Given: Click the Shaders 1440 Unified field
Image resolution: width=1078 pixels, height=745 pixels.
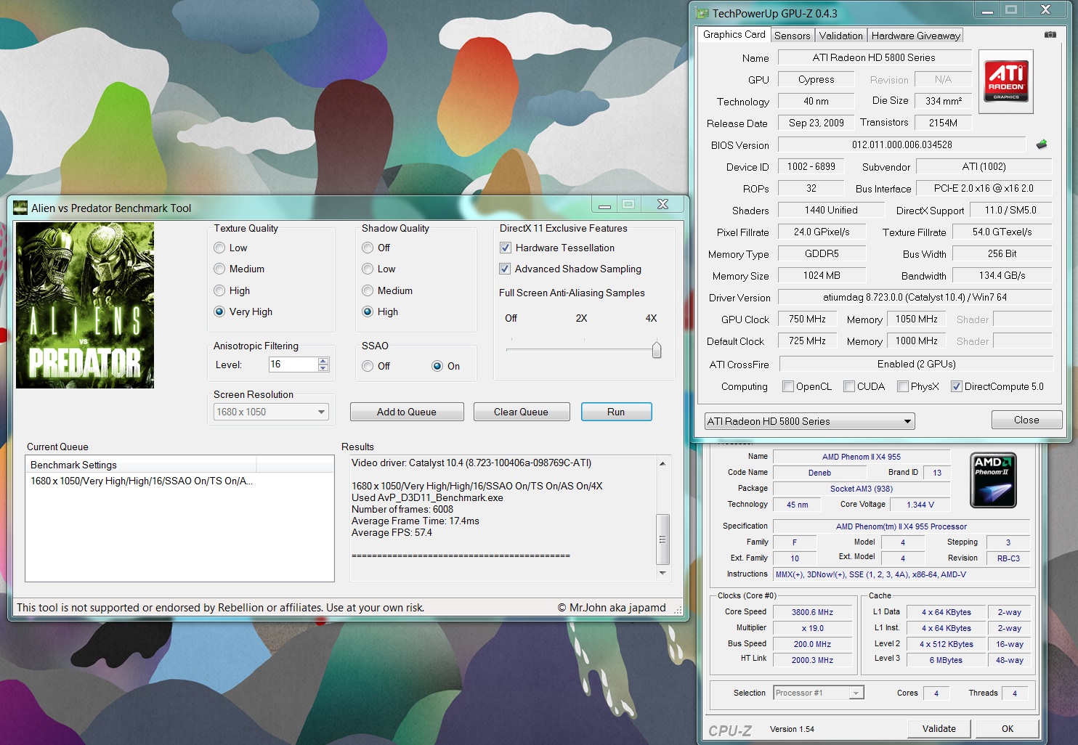Looking at the screenshot, I should [831, 210].
